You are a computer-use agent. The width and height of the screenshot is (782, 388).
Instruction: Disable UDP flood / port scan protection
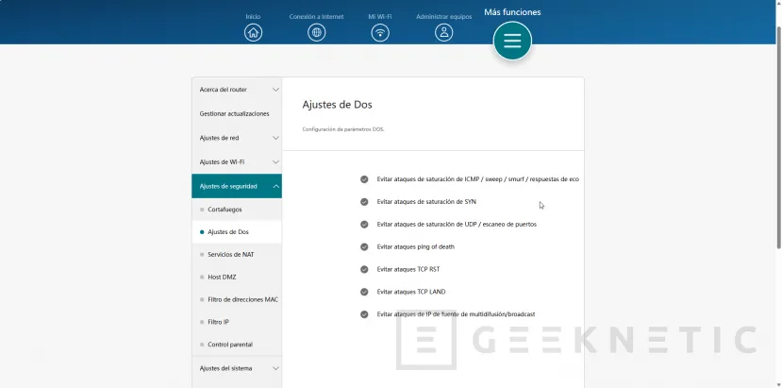[364, 224]
